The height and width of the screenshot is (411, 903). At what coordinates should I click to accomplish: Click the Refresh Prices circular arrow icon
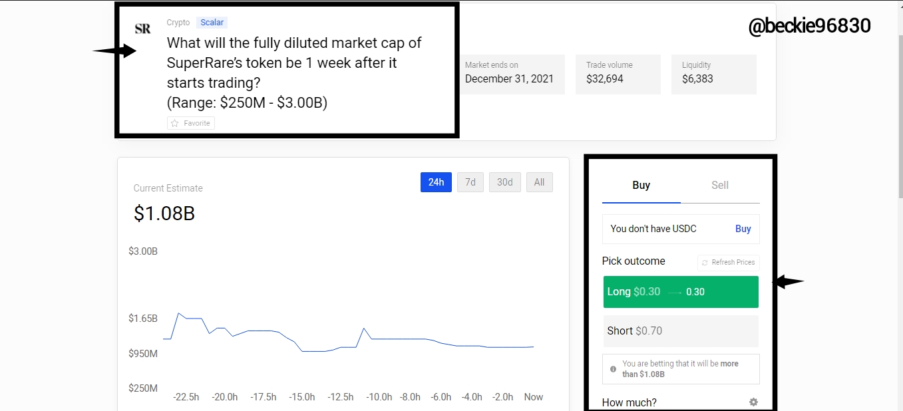pyautogui.click(x=705, y=262)
